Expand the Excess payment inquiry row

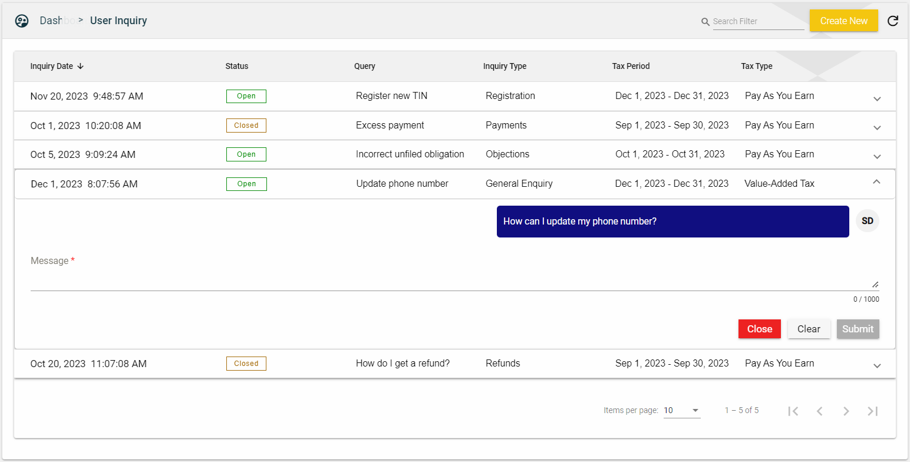[x=876, y=127]
